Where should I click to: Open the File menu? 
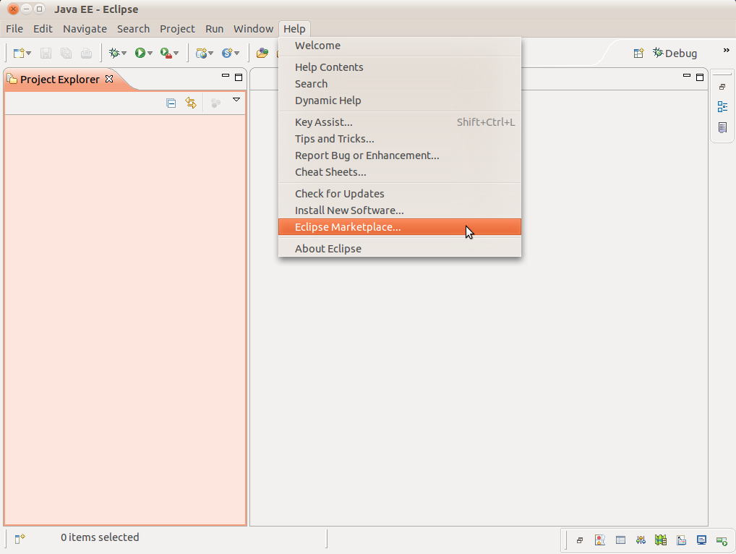[x=14, y=29]
